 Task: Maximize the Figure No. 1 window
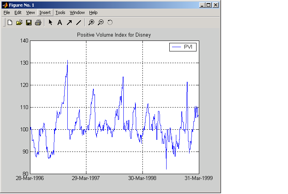tap(209, 5)
